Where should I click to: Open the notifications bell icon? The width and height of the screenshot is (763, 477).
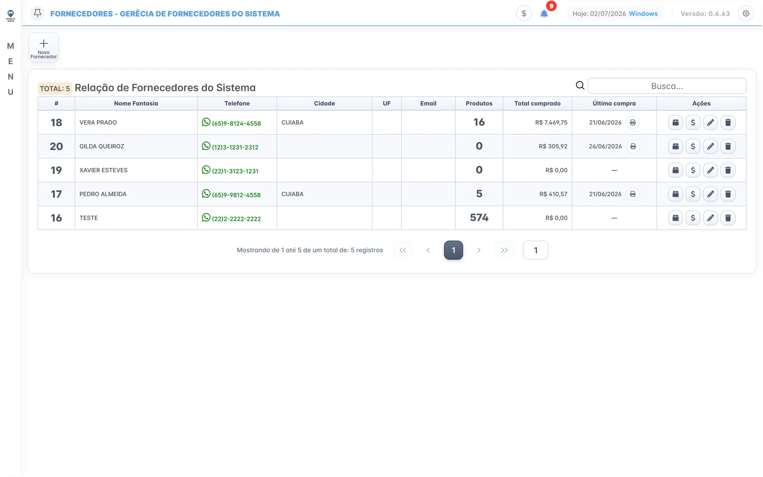point(544,14)
